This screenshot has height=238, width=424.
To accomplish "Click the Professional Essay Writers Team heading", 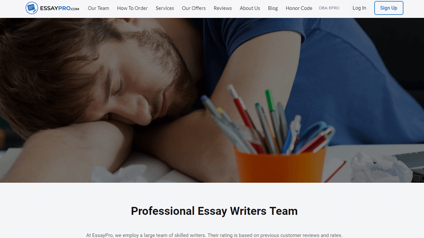I will pyautogui.click(x=214, y=211).
